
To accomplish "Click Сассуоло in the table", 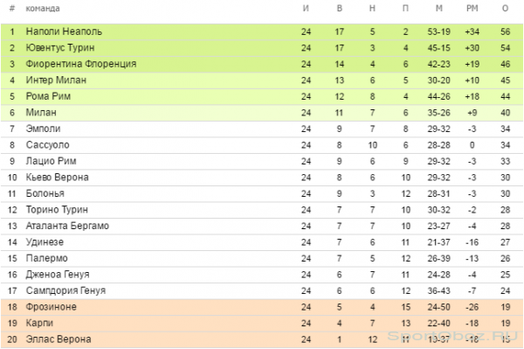I will 47,145.
